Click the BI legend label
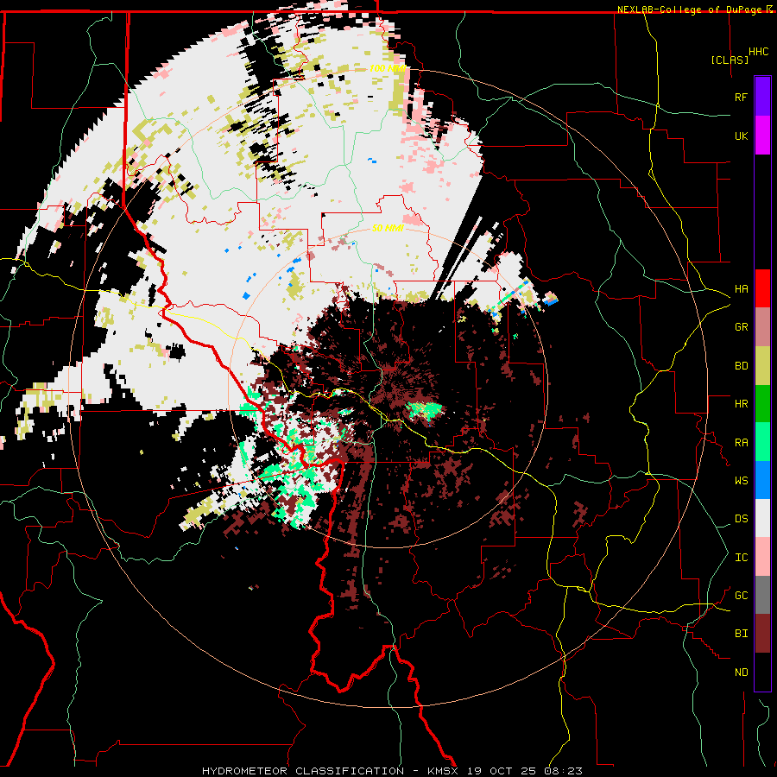This screenshot has width=777, height=777. (741, 634)
